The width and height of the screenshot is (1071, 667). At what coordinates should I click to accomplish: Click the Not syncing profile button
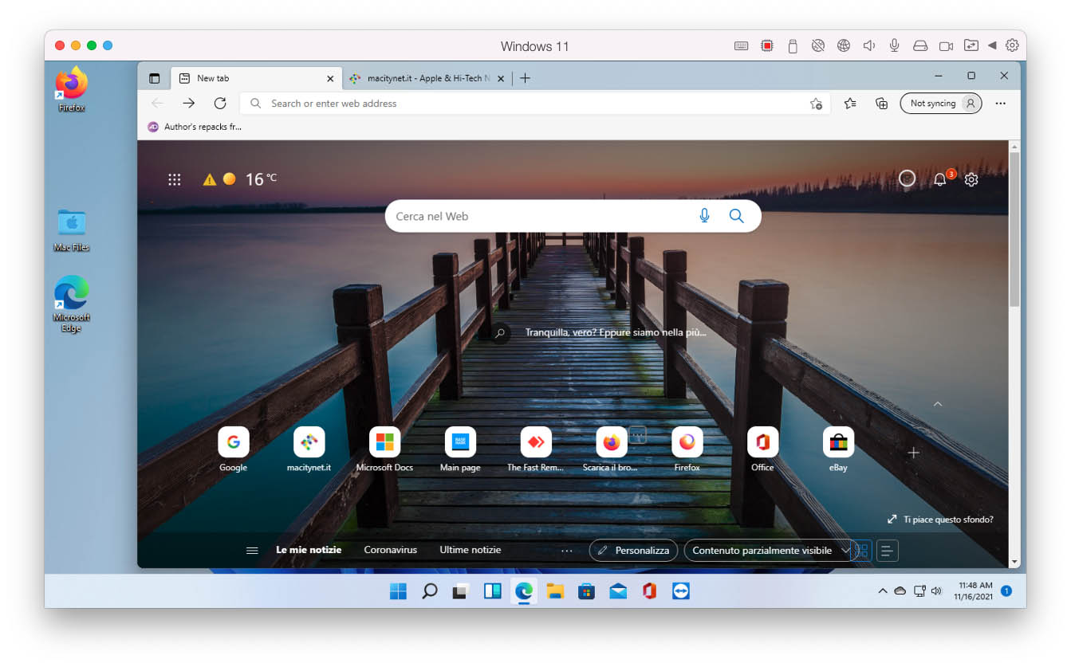coord(941,104)
